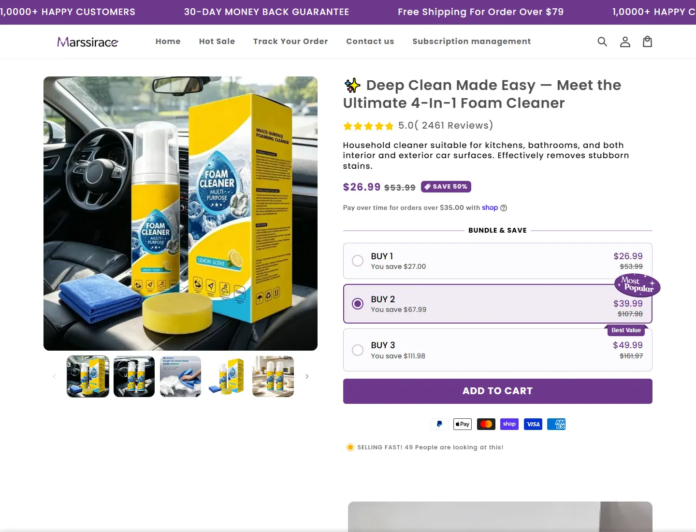This screenshot has height=532, width=696.
Task: Click the 30-DAY MONEY BACK GUARANTEE banner text
Action: [x=267, y=12]
